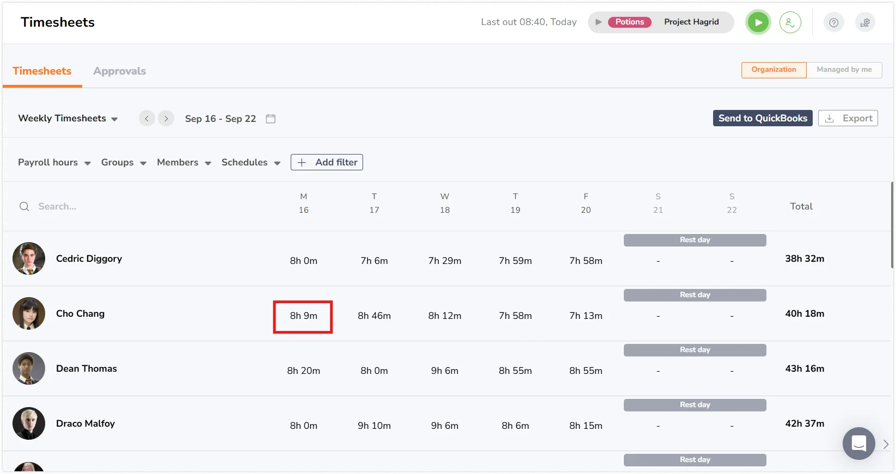Open Cedric Diggory's Wednesday 7h 29m entry
The width and height of the screenshot is (896, 474).
click(x=445, y=261)
